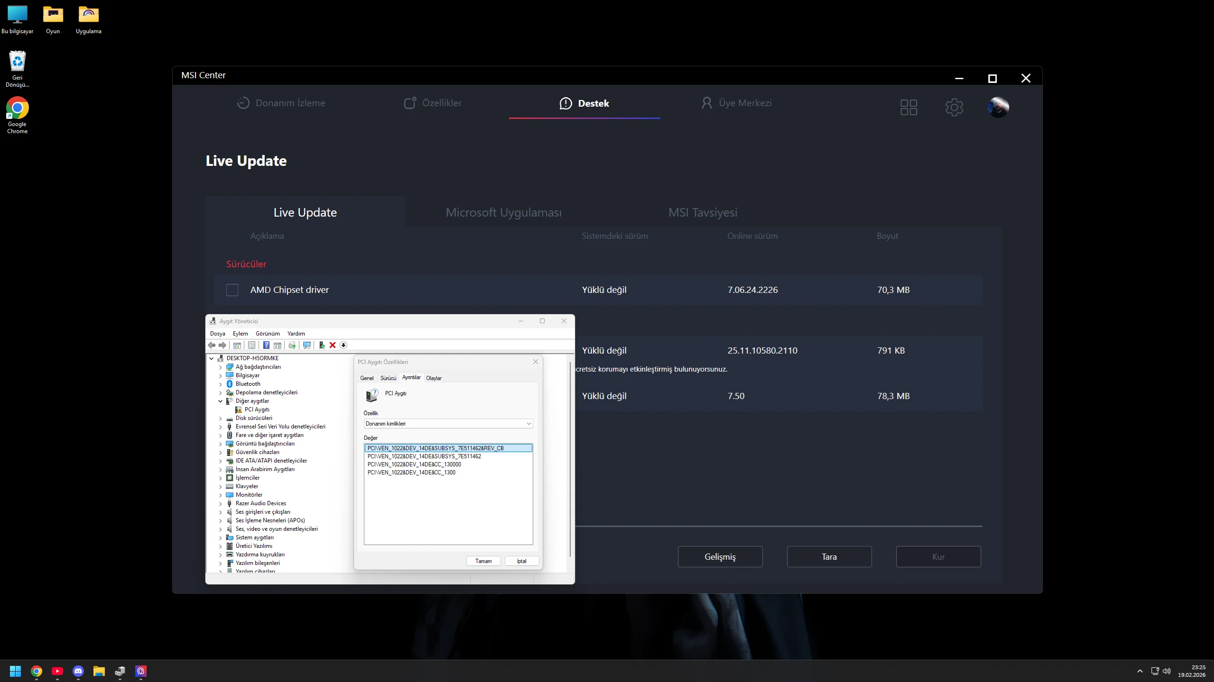Select the PCI\VEN_1022&DEV_14DE&CC_130000 hardware ID
Screen dimensions: 1214x682
click(414, 464)
